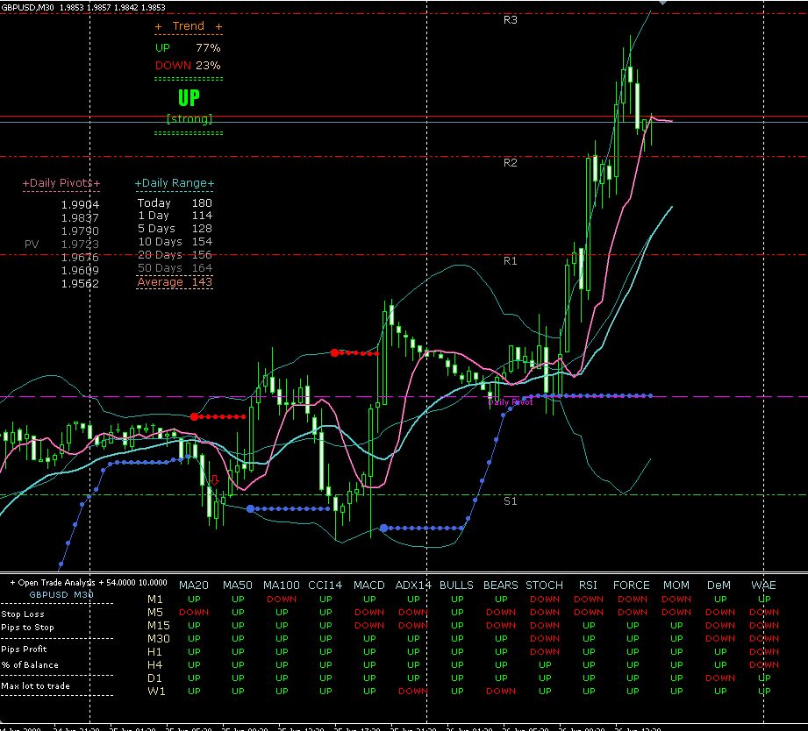808x731 pixels.
Task: Click pivot value 1.9609
Action: pyautogui.click(x=80, y=271)
